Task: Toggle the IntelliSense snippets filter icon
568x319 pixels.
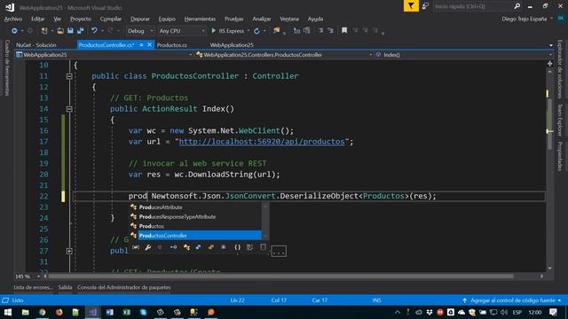Action: point(263,247)
